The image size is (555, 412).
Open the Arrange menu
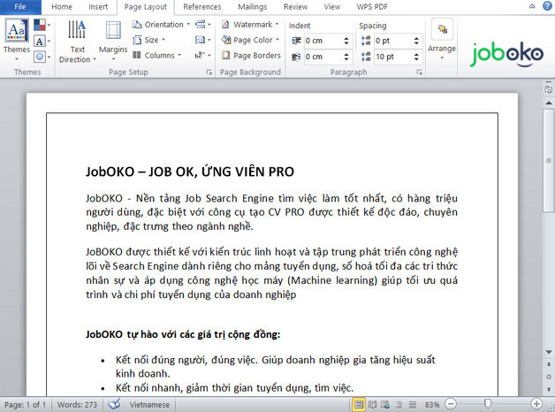(x=442, y=39)
